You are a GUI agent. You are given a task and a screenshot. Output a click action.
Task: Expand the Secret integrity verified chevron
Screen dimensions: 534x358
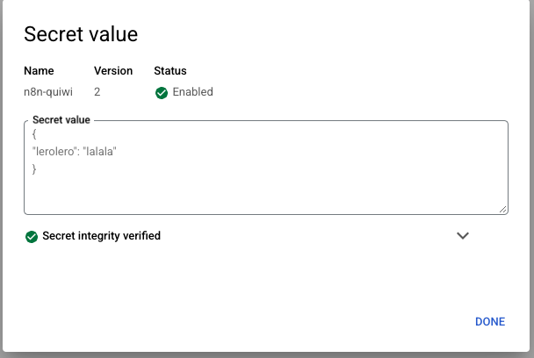[463, 235]
